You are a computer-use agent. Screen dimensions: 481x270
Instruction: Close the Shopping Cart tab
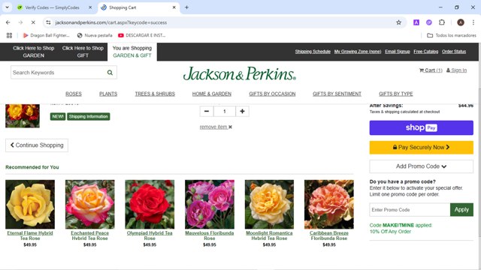pyautogui.click(x=174, y=7)
